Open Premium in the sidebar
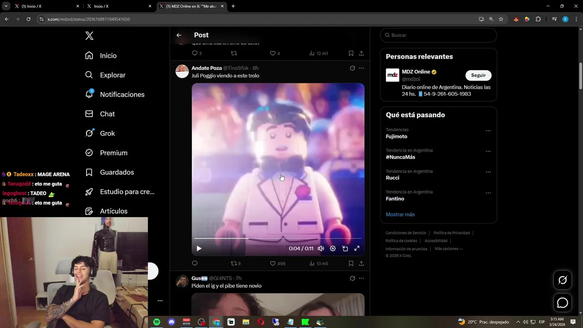Image resolution: width=583 pixels, height=328 pixels. point(106,153)
